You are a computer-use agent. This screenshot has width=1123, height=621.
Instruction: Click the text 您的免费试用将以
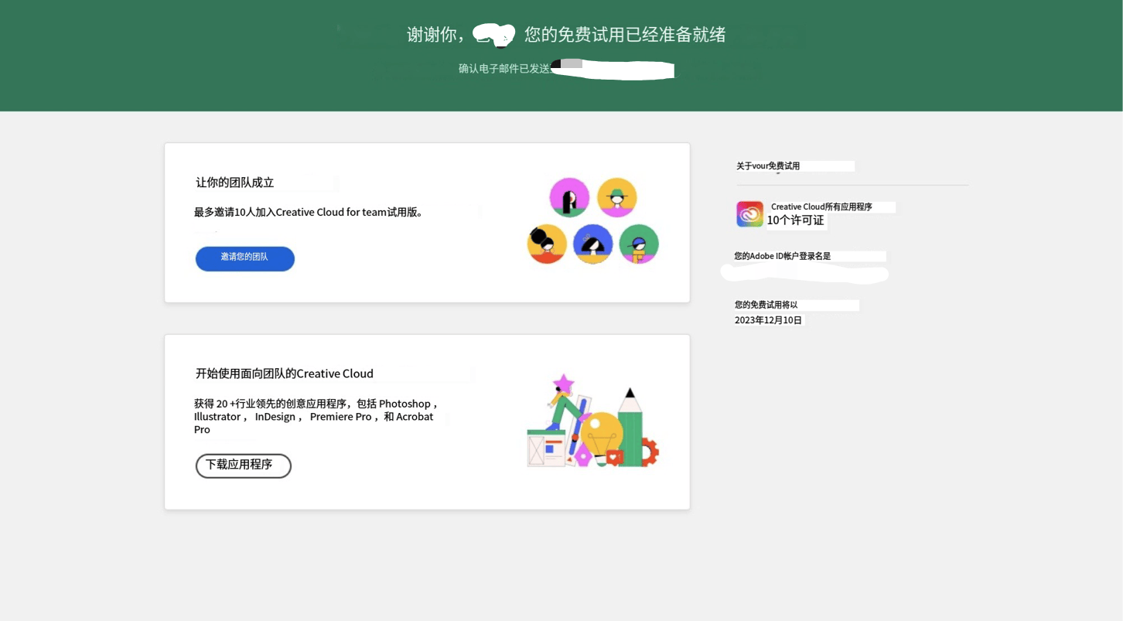point(766,305)
